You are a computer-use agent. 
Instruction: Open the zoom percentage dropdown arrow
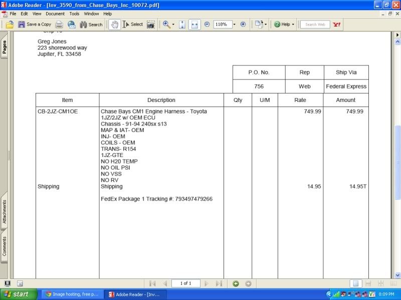click(x=234, y=24)
